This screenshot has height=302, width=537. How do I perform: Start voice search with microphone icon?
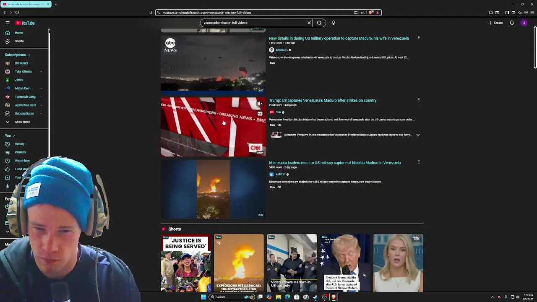pyautogui.click(x=334, y=23)
